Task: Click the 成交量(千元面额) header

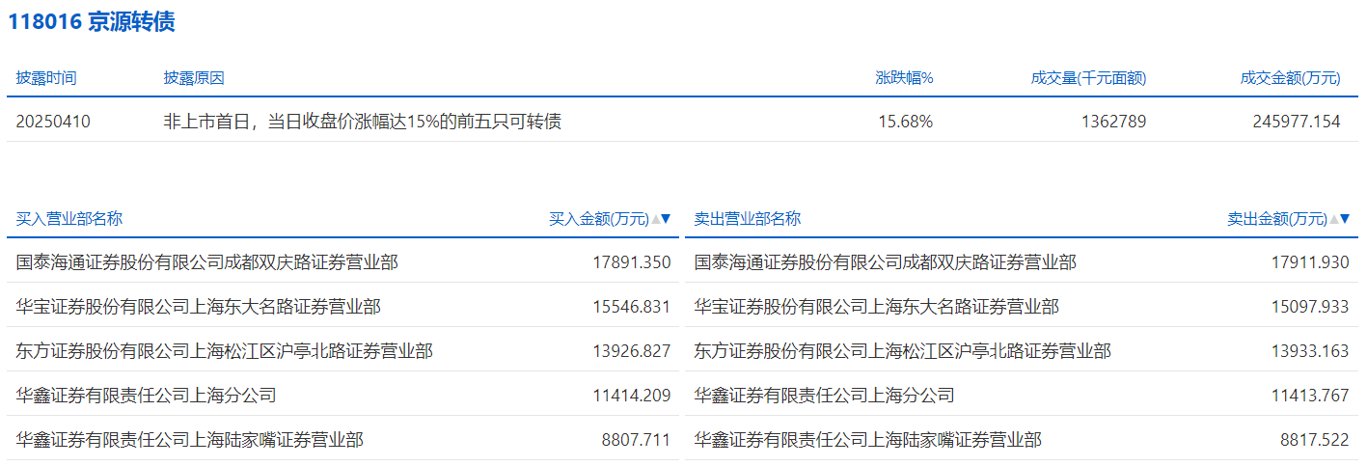Action: tap(1088, 78)
